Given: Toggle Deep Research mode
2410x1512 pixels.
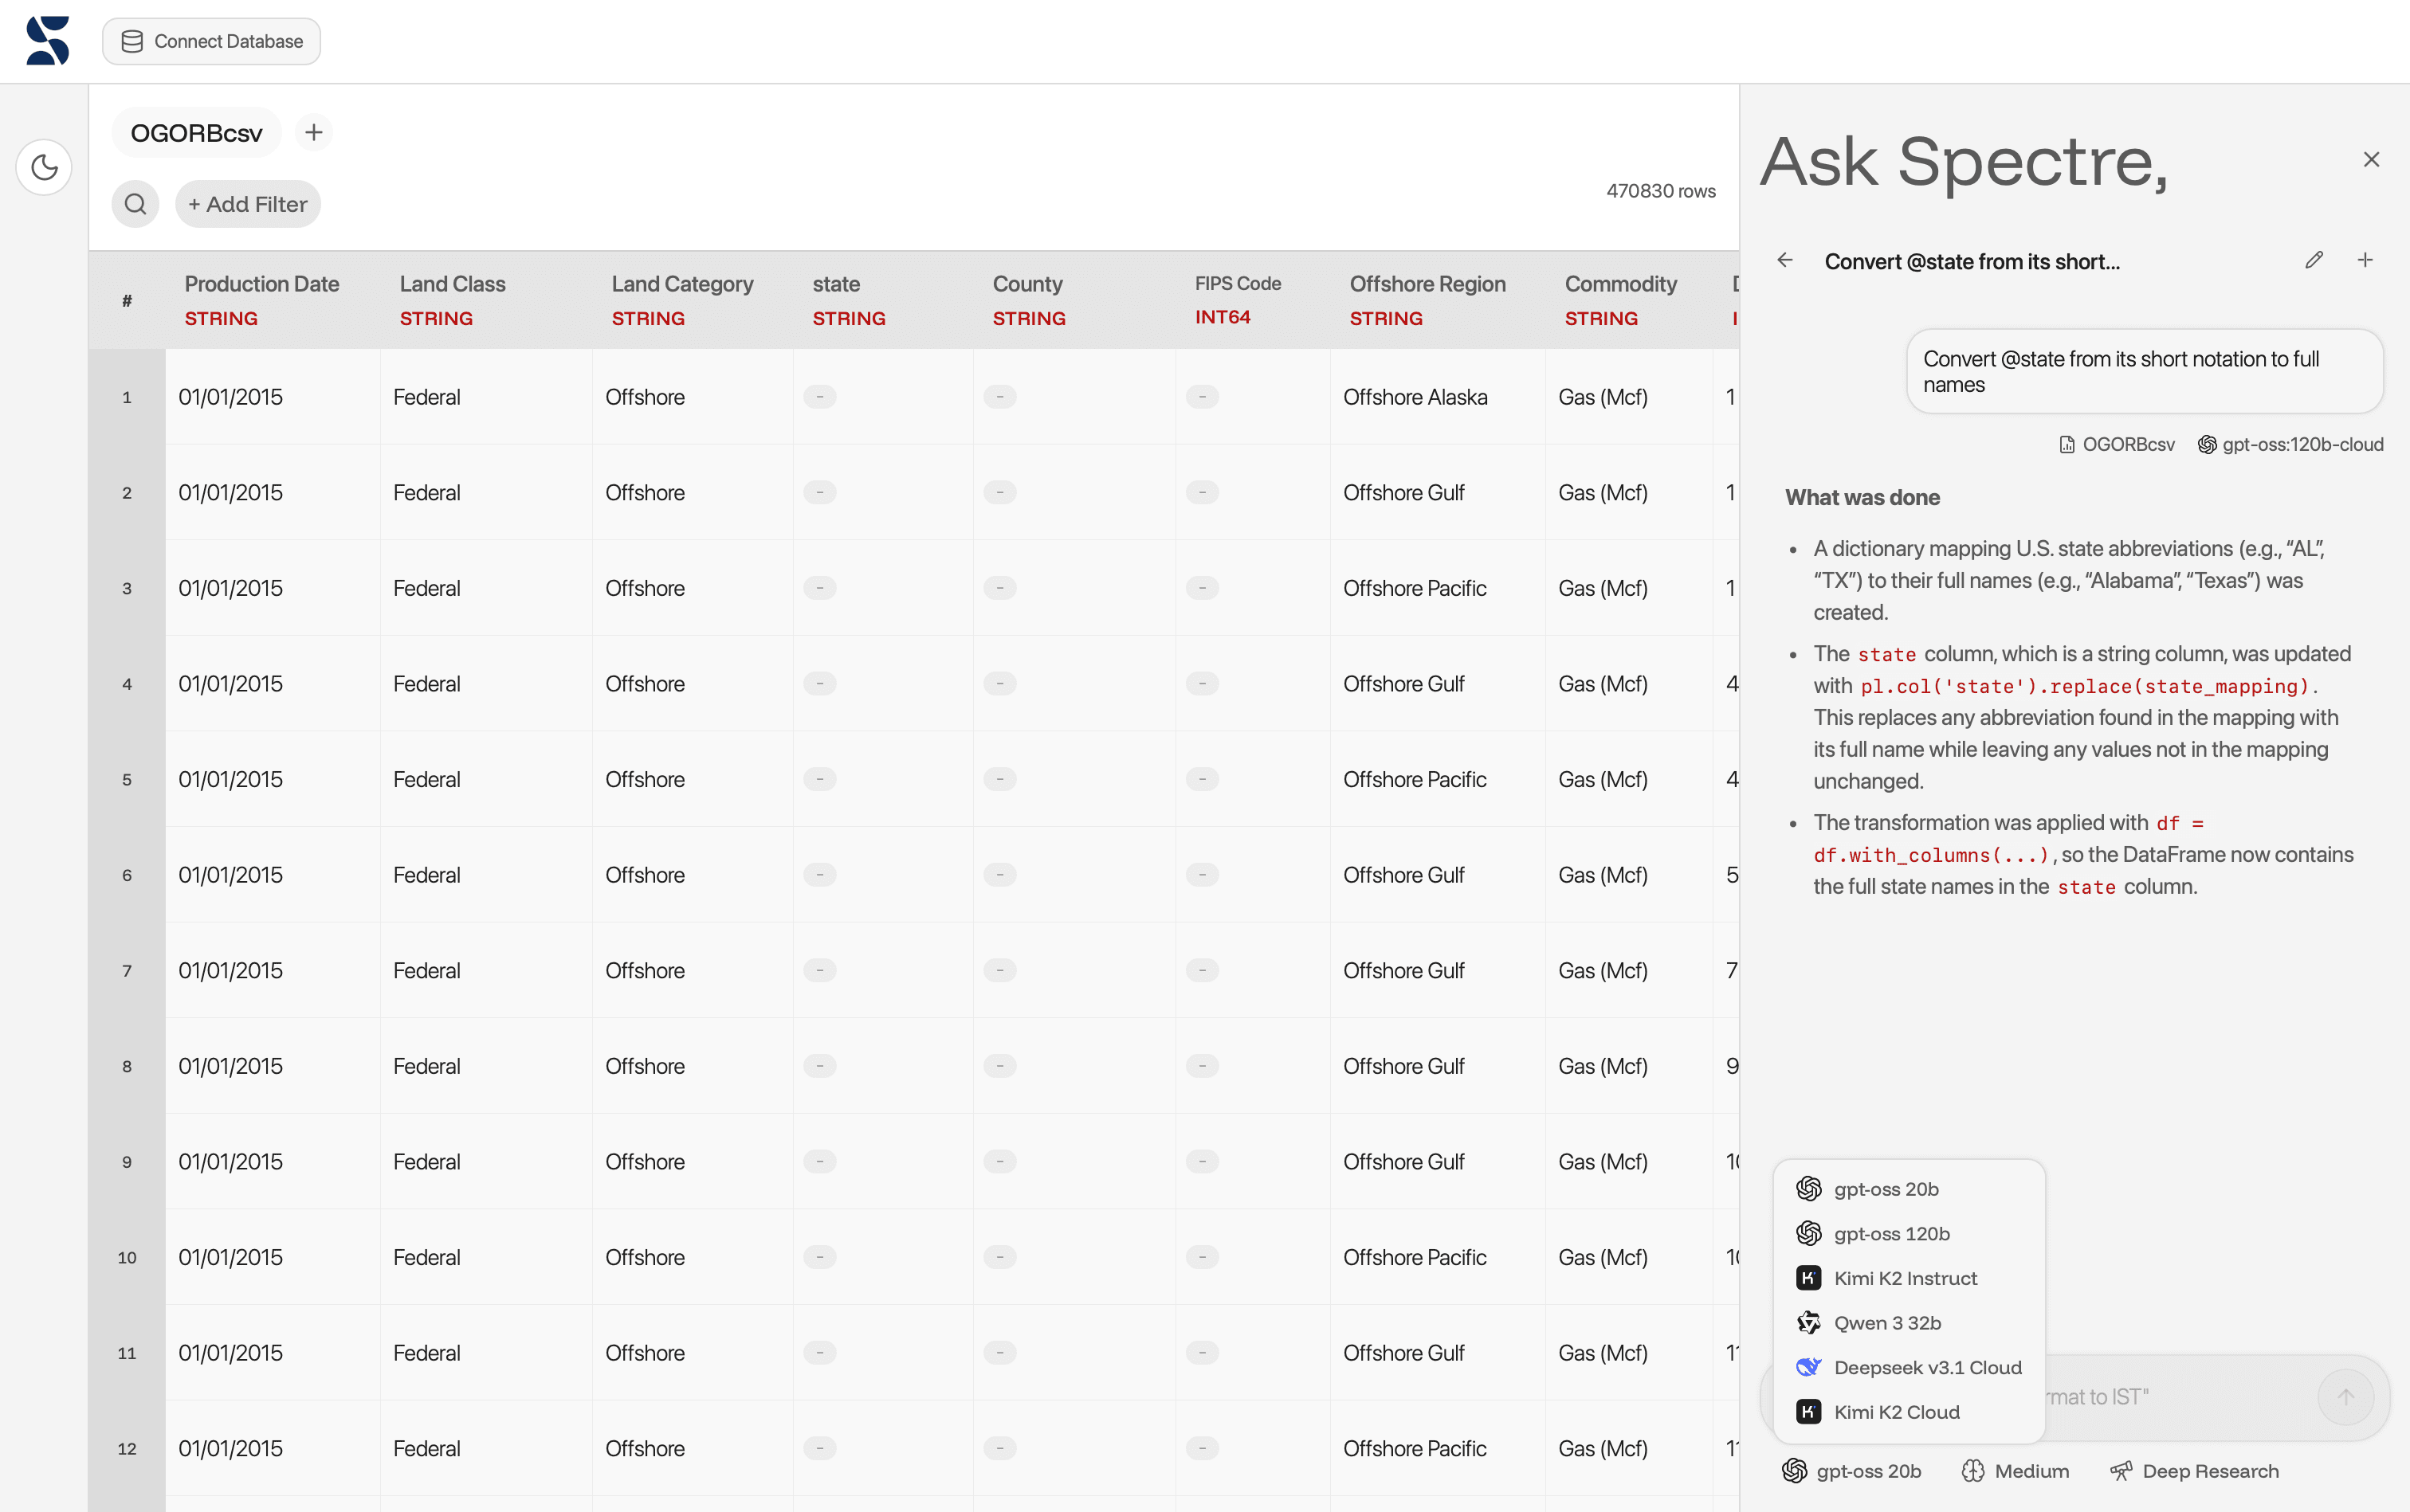Looking at the screenshot, I should point(2194,1470).
